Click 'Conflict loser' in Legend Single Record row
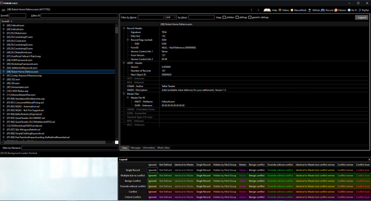Screen dimensions: 371x201 pos(363,170)
